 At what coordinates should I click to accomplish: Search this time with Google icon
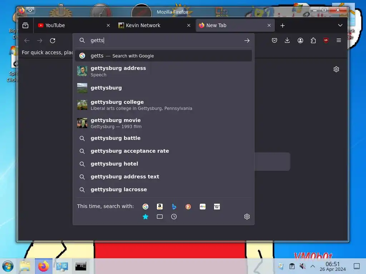(x=145, y=207)
